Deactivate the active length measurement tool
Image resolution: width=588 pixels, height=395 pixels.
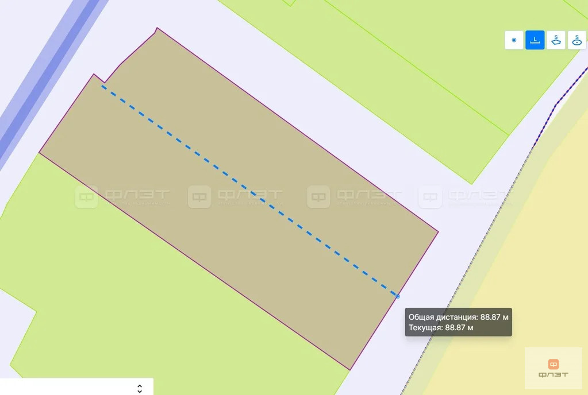point(535,40)
